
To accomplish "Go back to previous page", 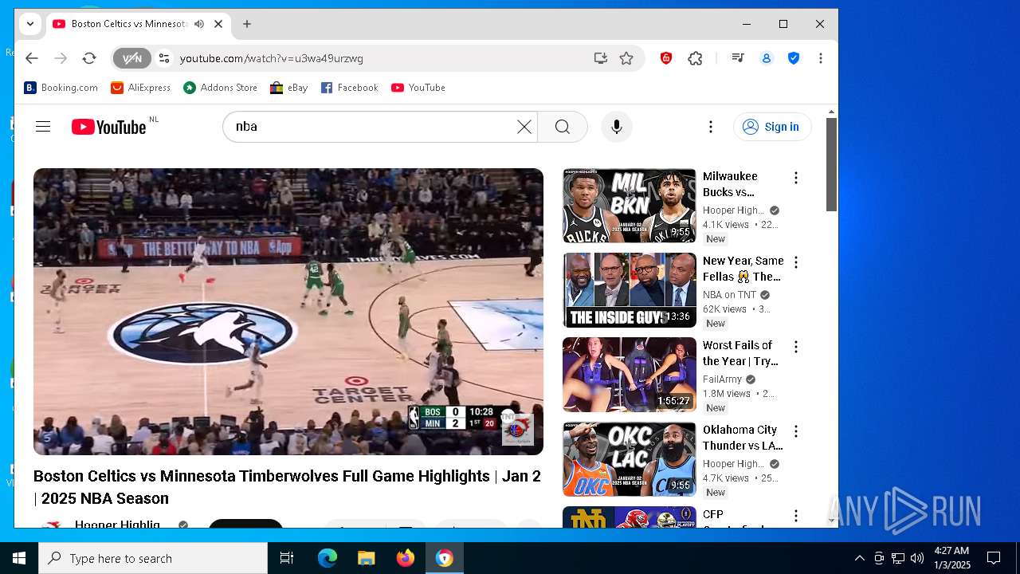I will (32, 58).
